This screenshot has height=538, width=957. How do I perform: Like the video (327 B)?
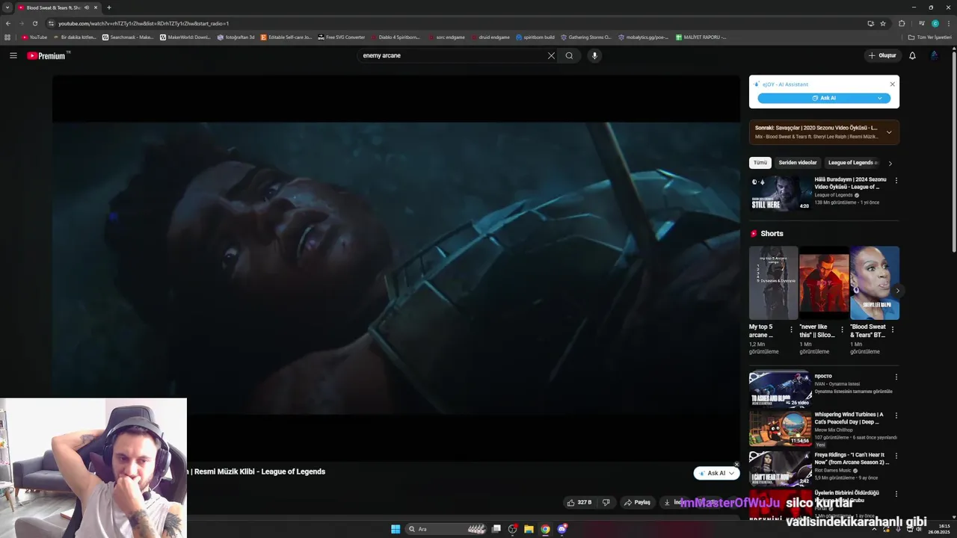click(x=579, y=502)
